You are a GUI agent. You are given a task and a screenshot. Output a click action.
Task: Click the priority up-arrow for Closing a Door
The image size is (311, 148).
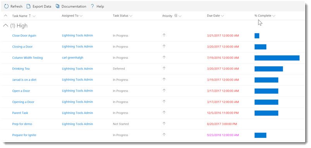[164, 46]
